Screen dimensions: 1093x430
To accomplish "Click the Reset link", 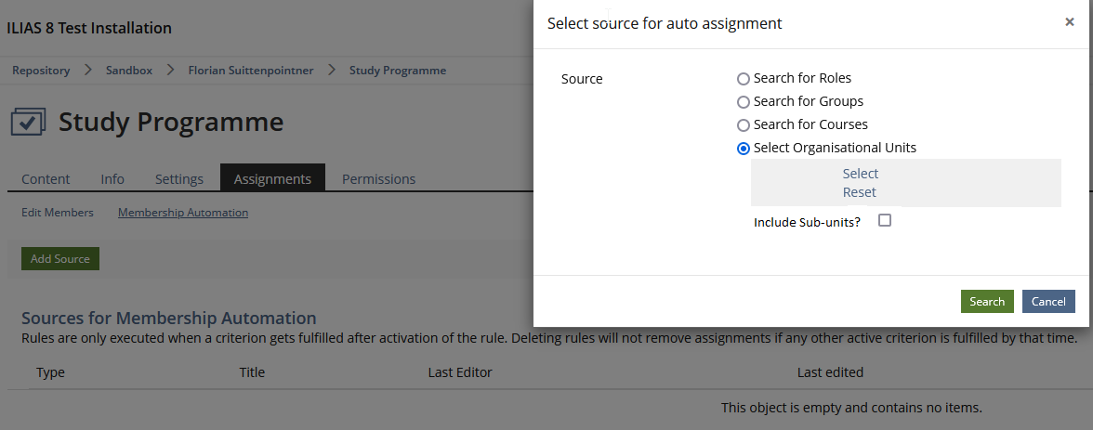I will pos(860,192).
